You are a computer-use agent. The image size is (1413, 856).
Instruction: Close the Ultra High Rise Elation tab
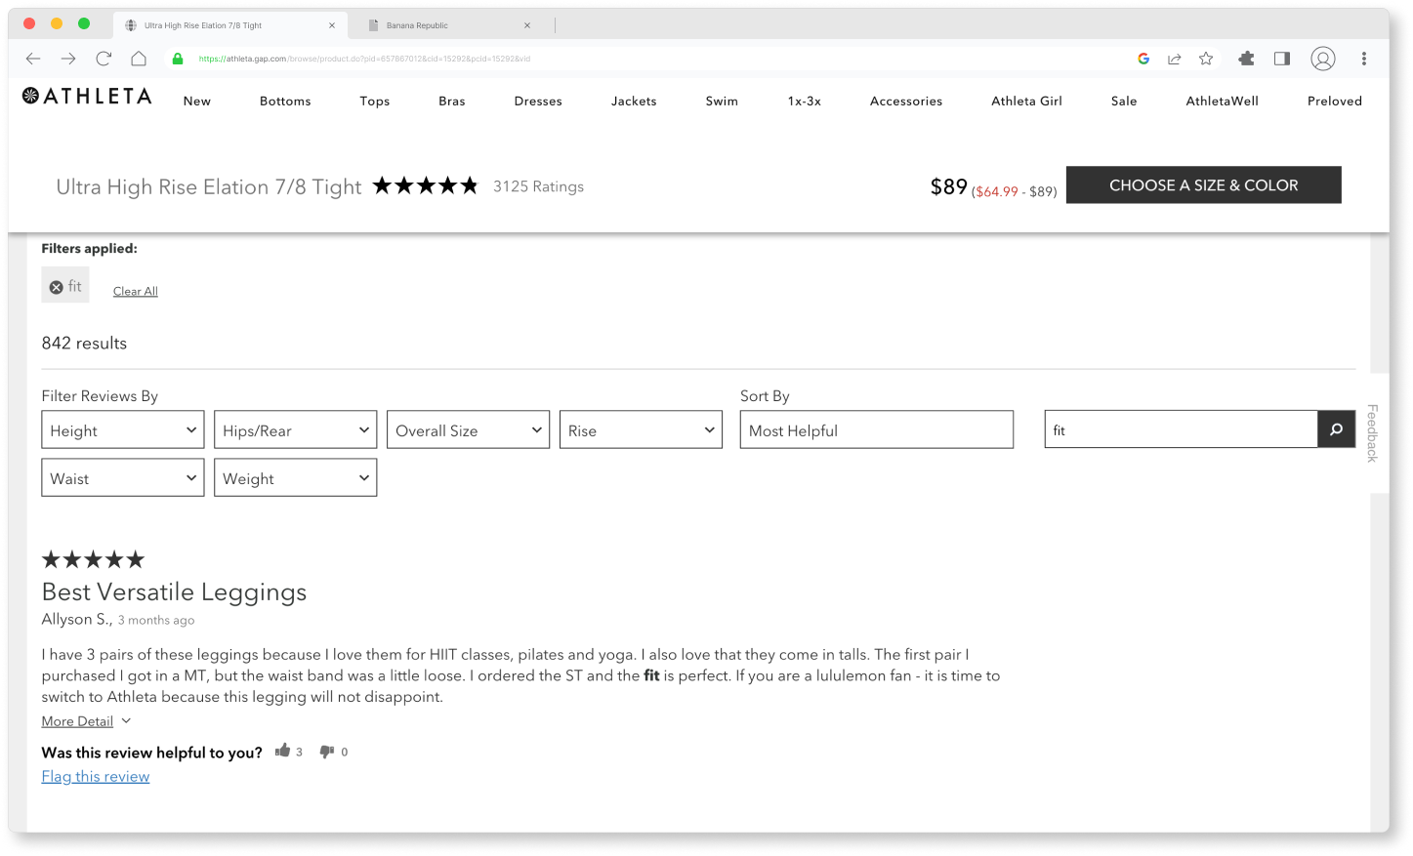point(332,25)
